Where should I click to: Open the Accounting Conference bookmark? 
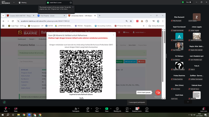tap(104, 26)
